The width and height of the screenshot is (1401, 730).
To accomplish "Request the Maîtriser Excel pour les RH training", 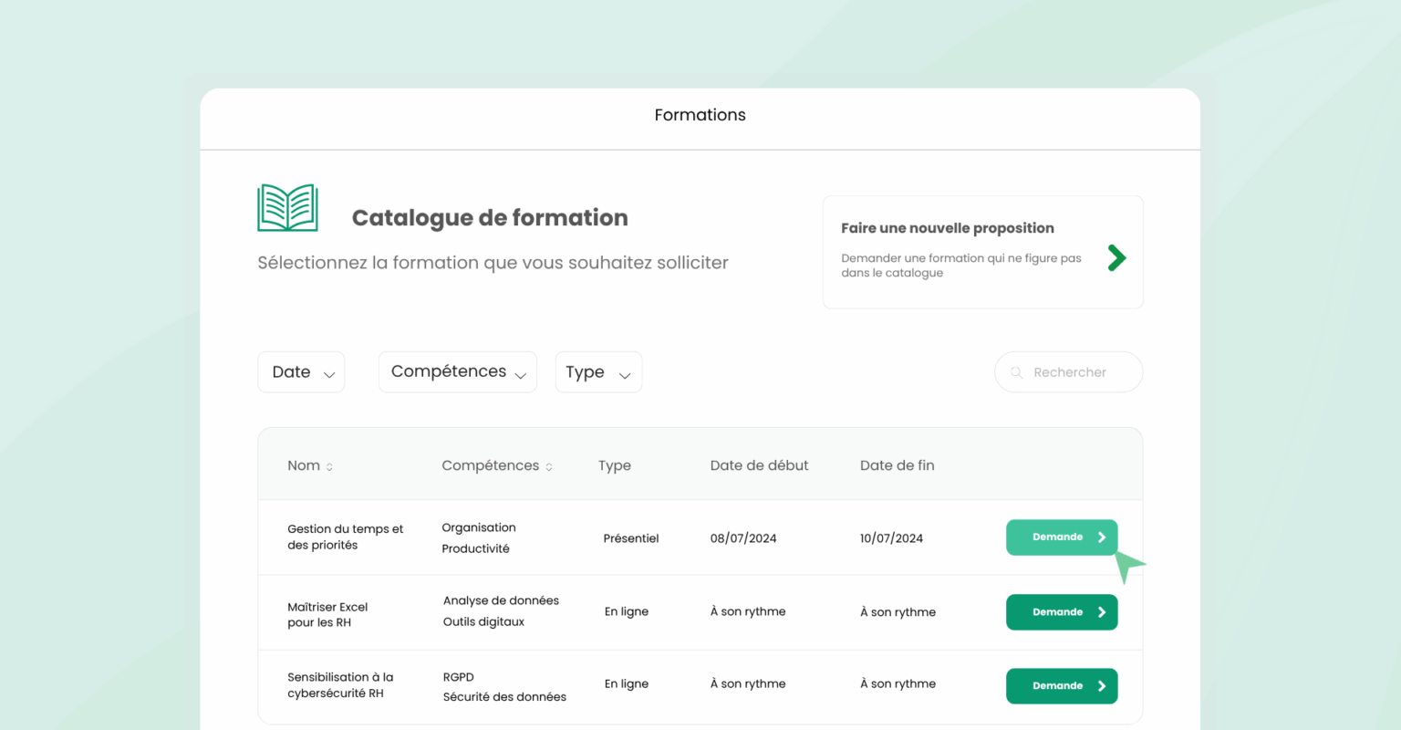I will point(1056,612).
